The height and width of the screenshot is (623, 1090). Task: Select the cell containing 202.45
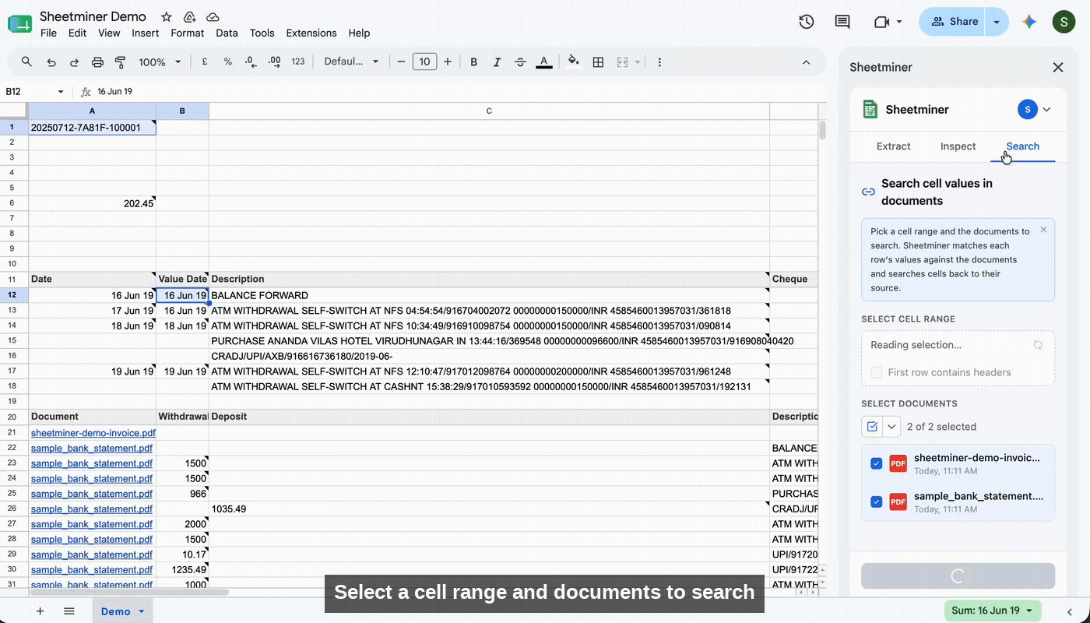coord(93,203)
